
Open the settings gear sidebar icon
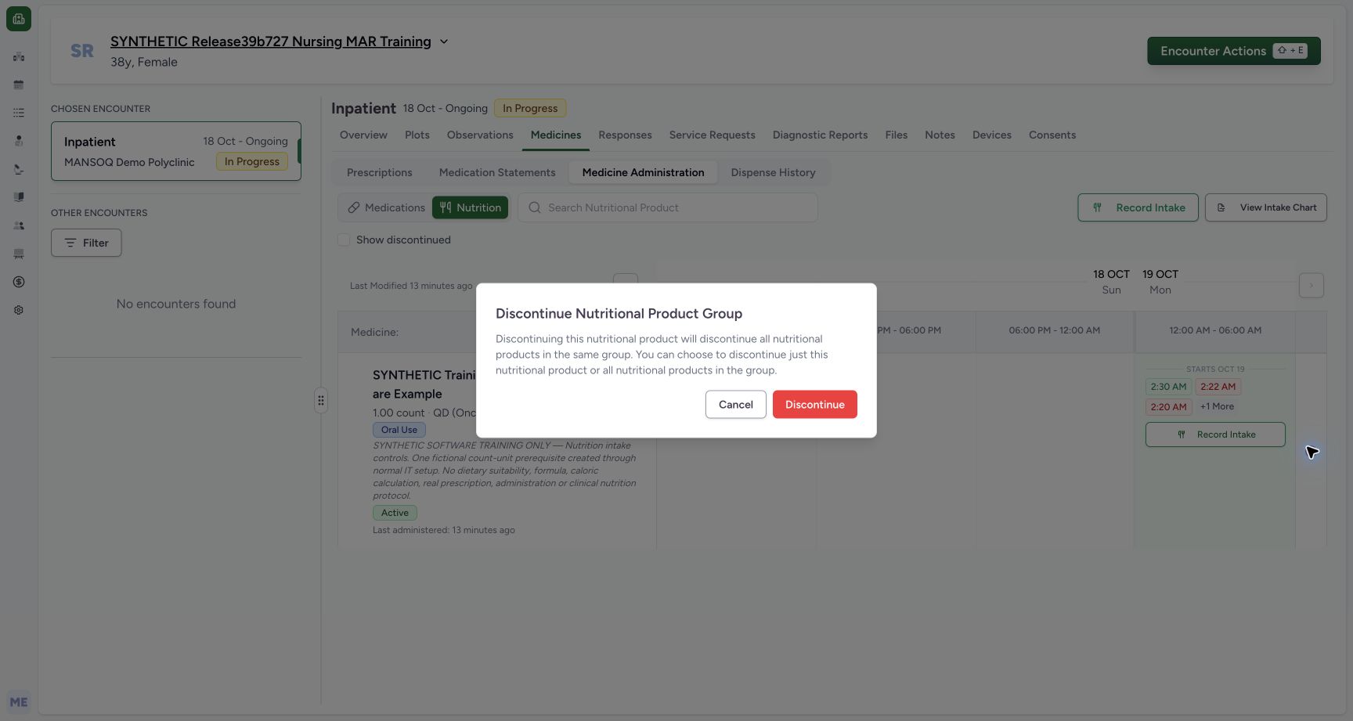tap(19, 310)
